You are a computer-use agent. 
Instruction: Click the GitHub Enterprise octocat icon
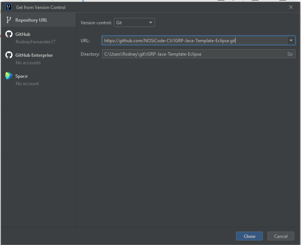click(x=9, y=55)
